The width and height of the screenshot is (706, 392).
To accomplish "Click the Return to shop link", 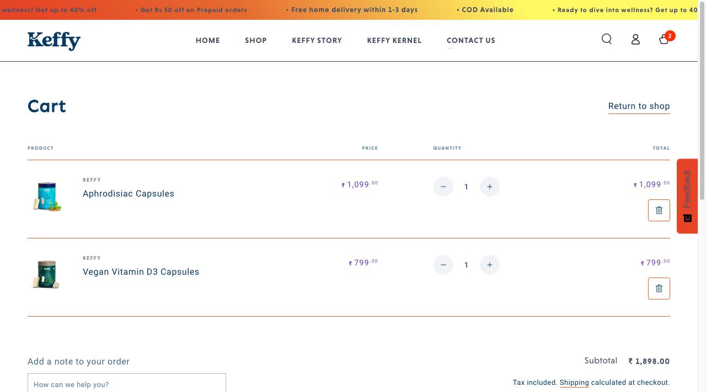I will pos(639,106).
